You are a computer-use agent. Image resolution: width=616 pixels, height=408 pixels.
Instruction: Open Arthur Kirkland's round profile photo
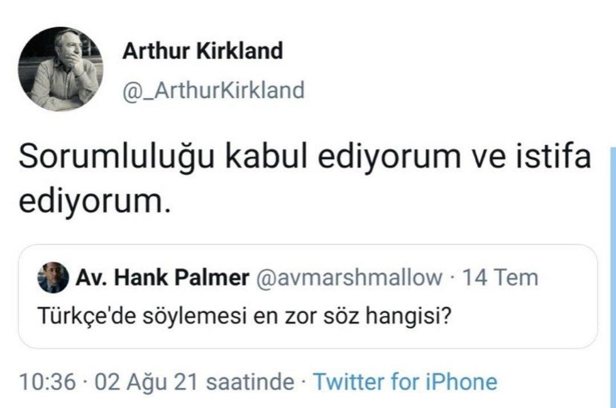click(60, 68)
